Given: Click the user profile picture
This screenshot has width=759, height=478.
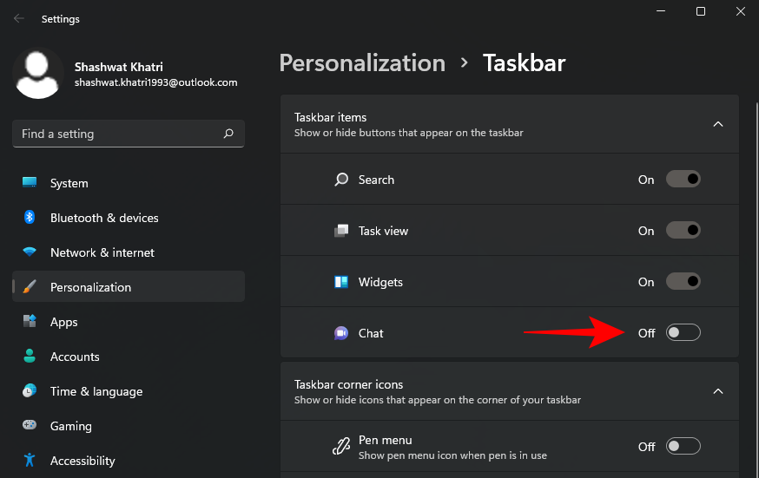Looking at the screenshot, I should (x=38, y=74).
